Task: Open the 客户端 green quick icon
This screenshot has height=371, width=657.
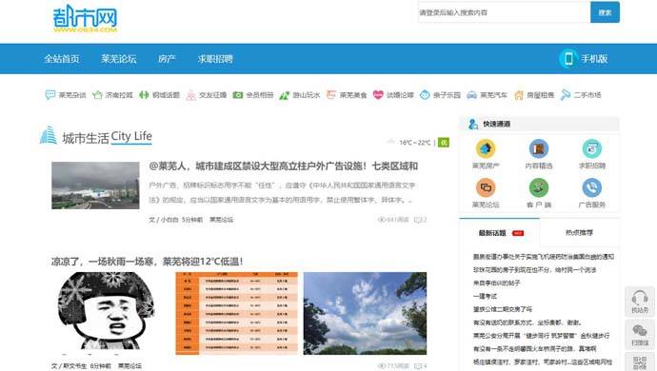Action: 538,187
